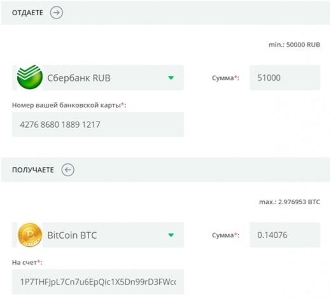Focus the amount field showing 0.14076
This screenshot has height=299, width=331.
(x=285, y=235)
